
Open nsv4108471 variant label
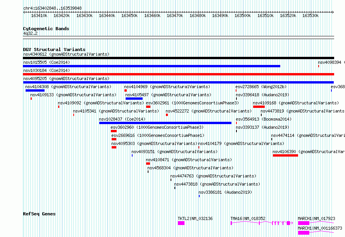coord(189,160)
